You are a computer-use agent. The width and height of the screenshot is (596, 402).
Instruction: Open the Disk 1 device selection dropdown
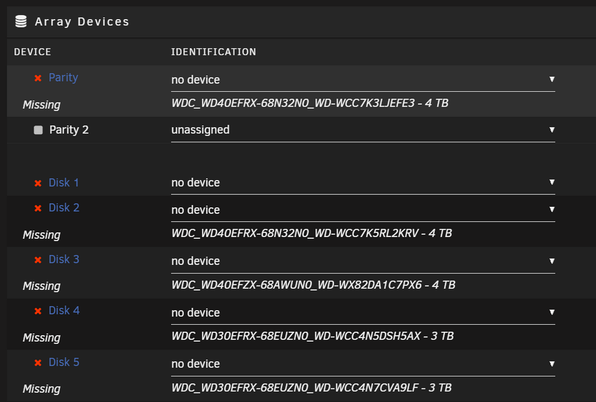click(363, 183)
